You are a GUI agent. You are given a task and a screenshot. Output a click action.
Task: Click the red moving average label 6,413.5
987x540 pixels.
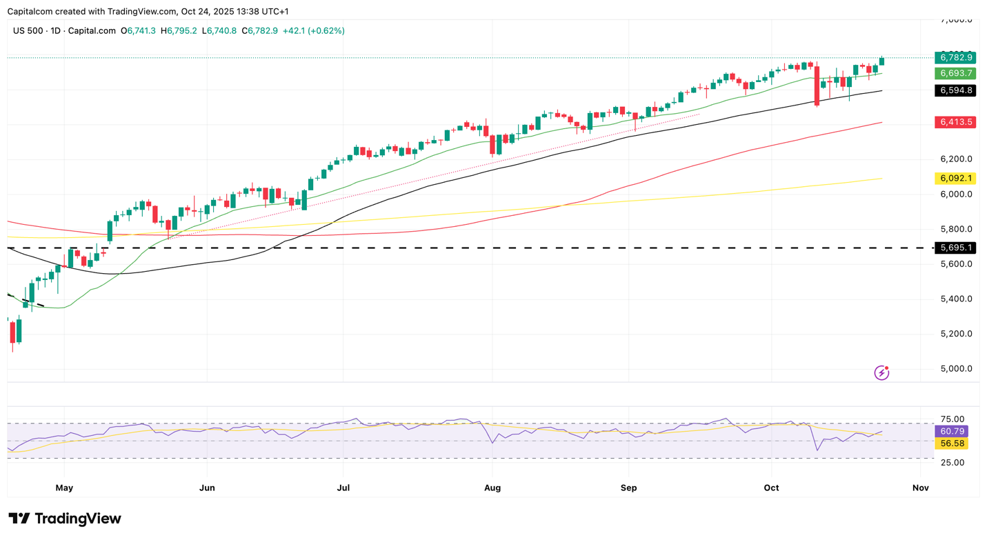click(x=955, y=122)
